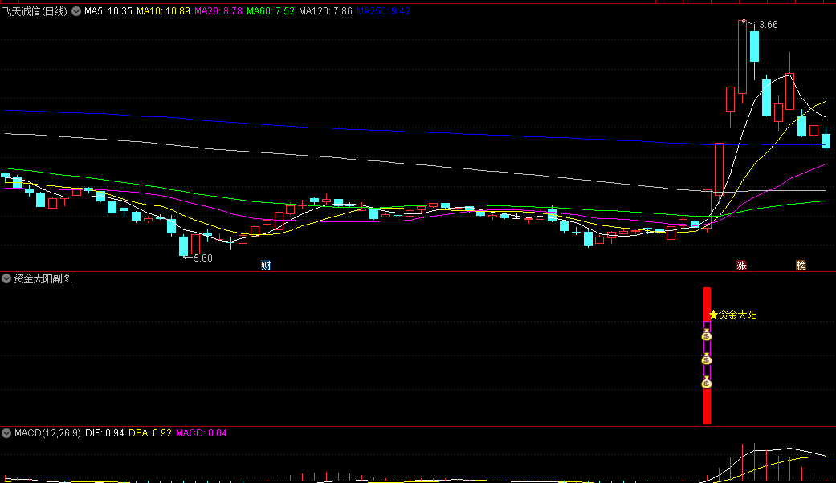Image resolution: width=836 pixels, height=483 pixels.
Task: Click the blue 财 marker icon
Action: [266, 266]
